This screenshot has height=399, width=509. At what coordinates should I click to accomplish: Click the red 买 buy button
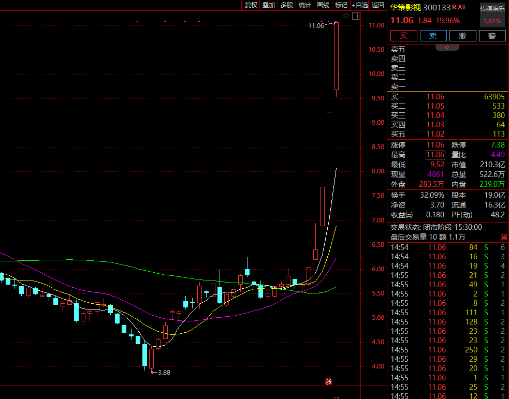(x=403, y=36)
